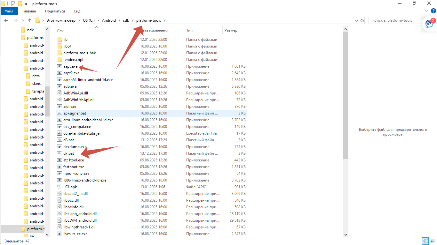Screen dimensions: 437x245
Task: Sort files by the Размер column
Action: [231, 30]
